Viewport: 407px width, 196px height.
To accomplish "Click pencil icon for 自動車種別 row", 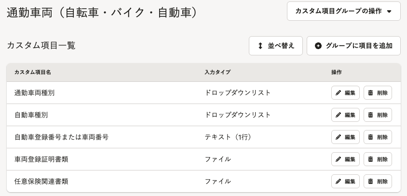I will 338,115.
